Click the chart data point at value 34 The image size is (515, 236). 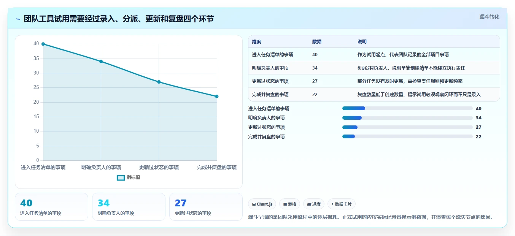(x=101, y=62)
